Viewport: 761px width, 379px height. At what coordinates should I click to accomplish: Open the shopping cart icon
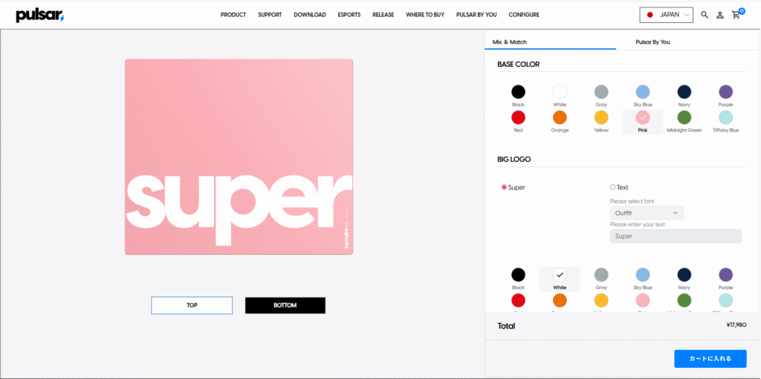pos(736,15)
